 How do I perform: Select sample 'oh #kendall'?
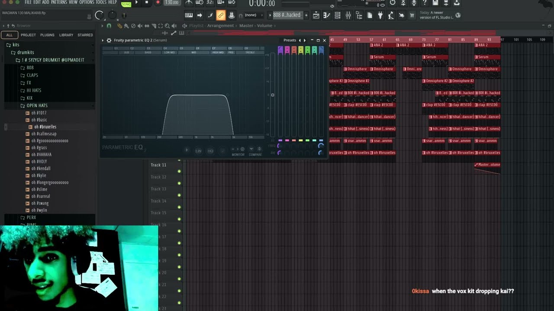pos(41,168)
